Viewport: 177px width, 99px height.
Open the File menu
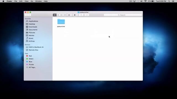(15, 1)
